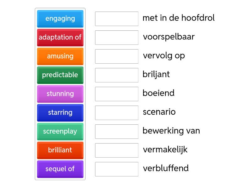Select the green 'predictable' tile
Screen dimensions: 251x188
pyautogui.click(x=60, y=75)
